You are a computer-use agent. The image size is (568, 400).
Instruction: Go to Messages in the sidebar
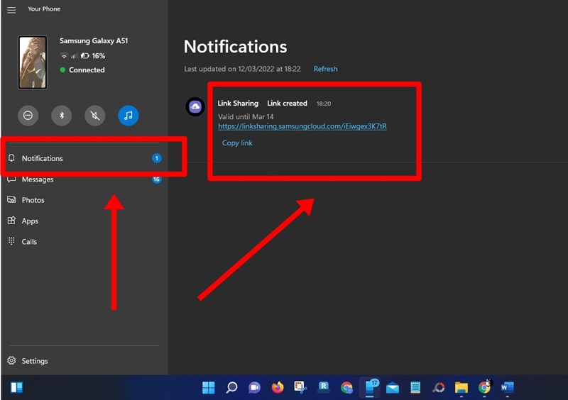37,179
